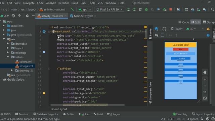Open the Analyze menu
The image size is (215, 121).
51,3
